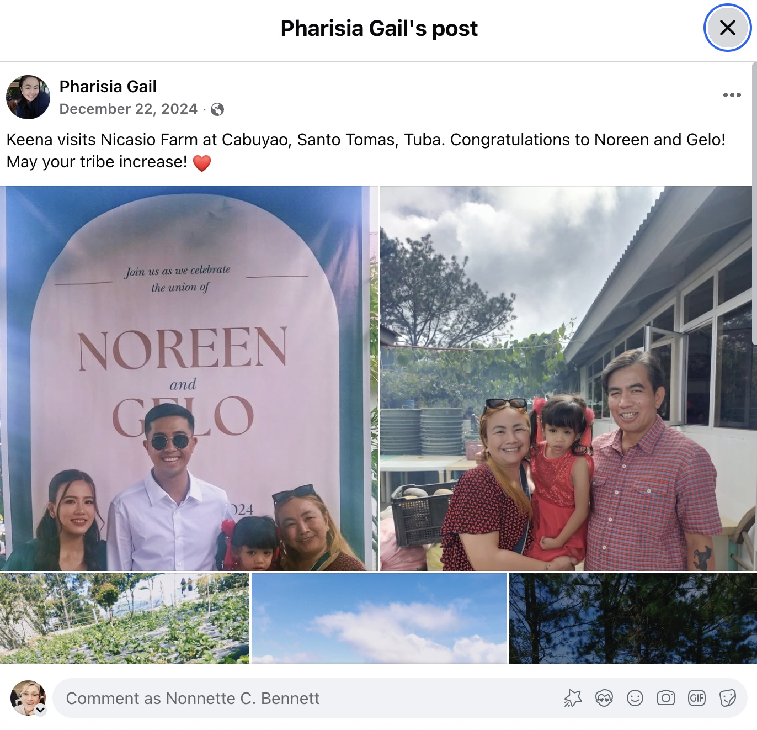Click the avatar sticker icon in comment box
Viewport: 757px width, 730px height.
tap(604, 699)
